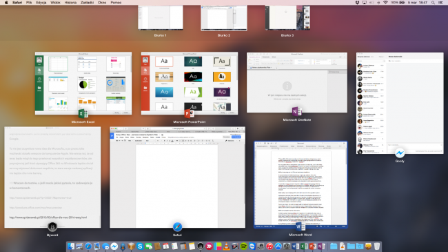
Task: Open the Pomoc menu
Action: 116,3
